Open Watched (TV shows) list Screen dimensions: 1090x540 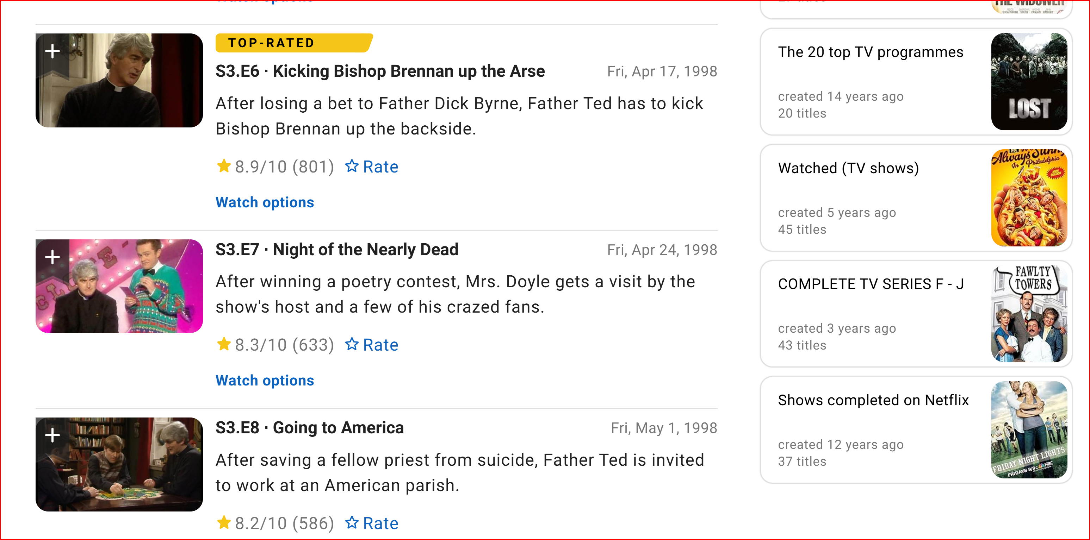pyautogui.click(x=848, y=168)
